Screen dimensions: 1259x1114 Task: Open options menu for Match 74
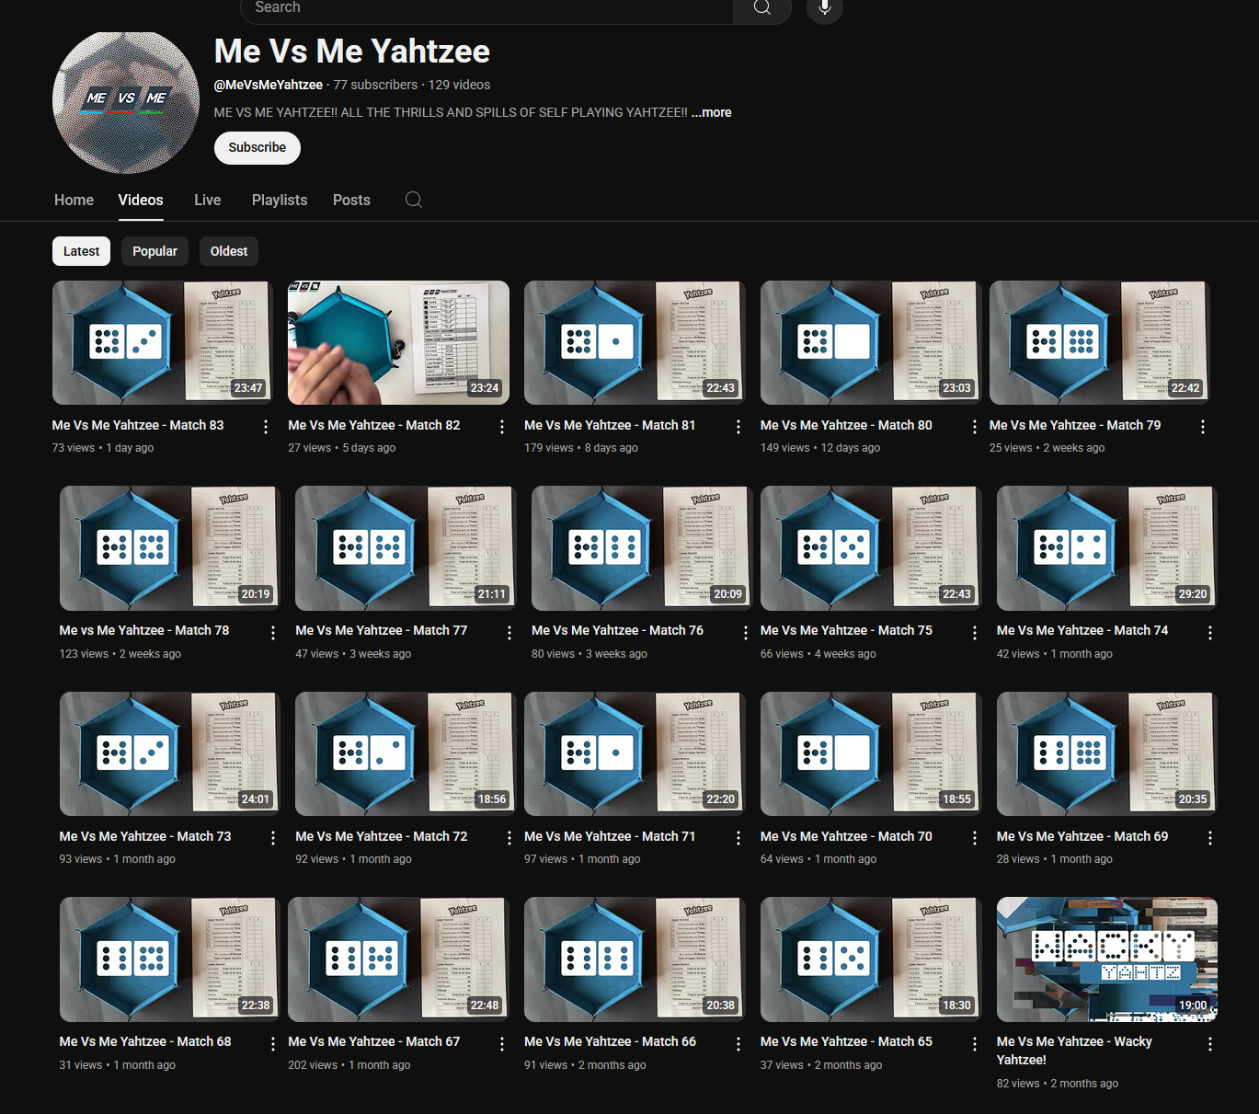pos(1210,633)
